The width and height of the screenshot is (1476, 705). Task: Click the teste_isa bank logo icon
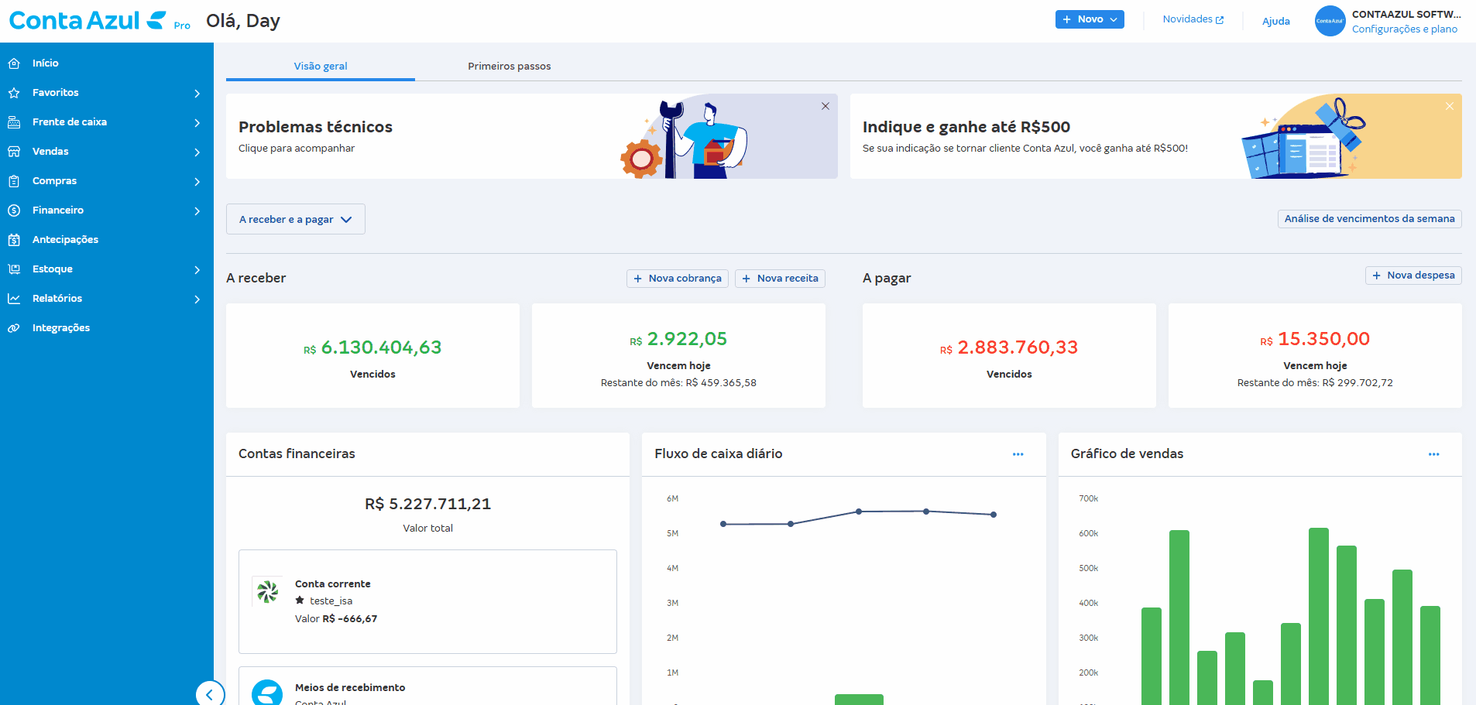tap(268, 592)
